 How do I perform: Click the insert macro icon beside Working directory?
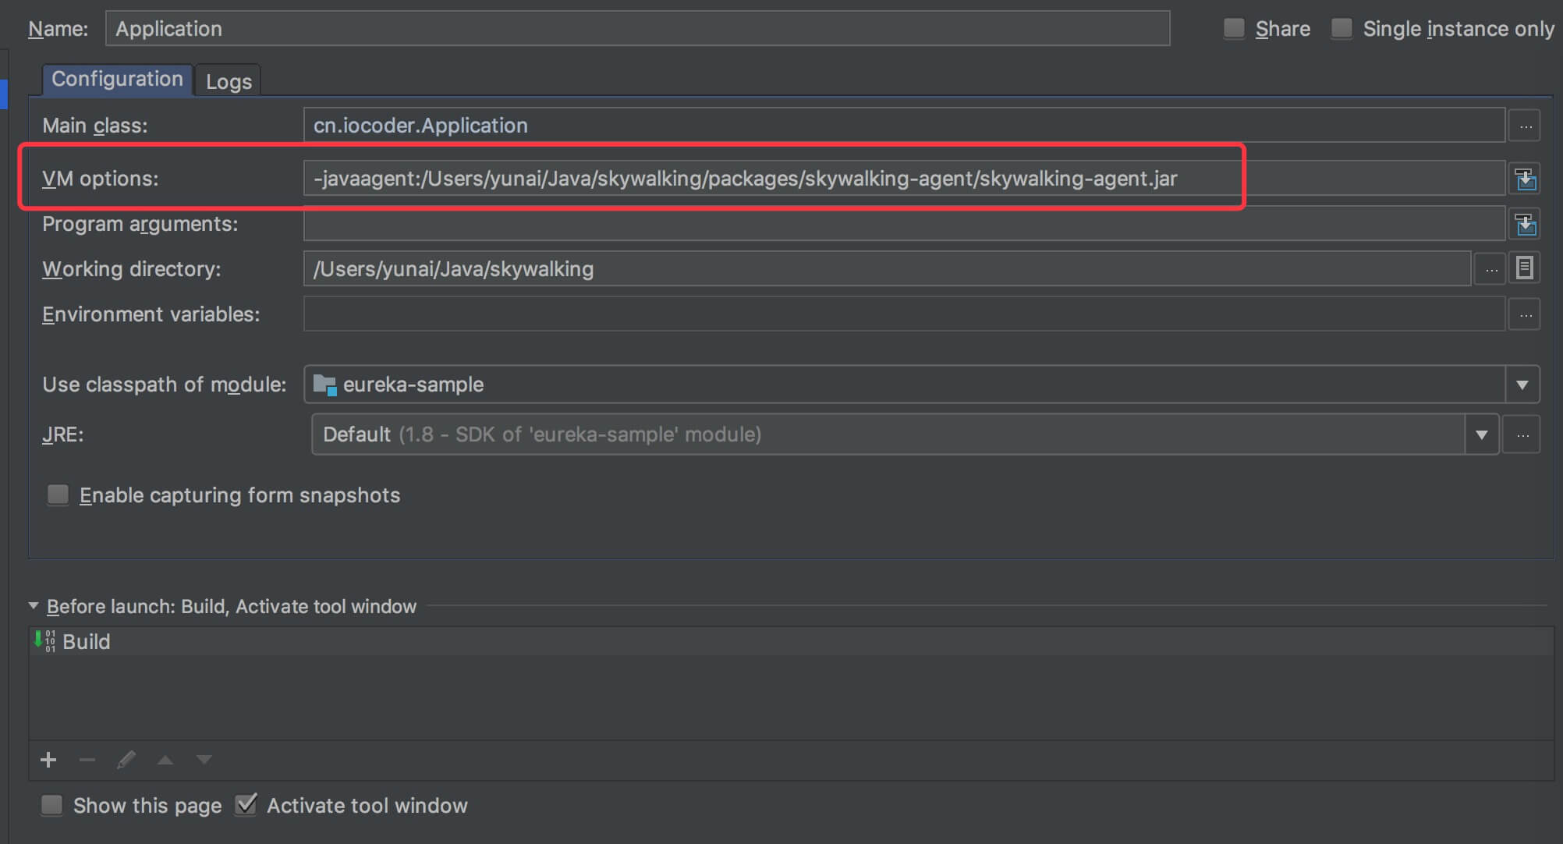[1525, 268]
